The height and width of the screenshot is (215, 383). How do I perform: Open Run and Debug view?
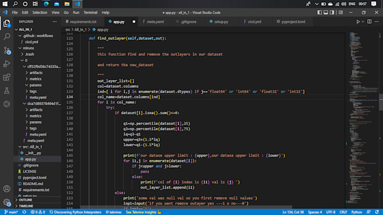tap(7, 64)
